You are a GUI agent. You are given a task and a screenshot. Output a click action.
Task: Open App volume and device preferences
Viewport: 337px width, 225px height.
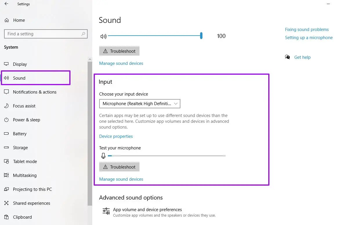147,209
